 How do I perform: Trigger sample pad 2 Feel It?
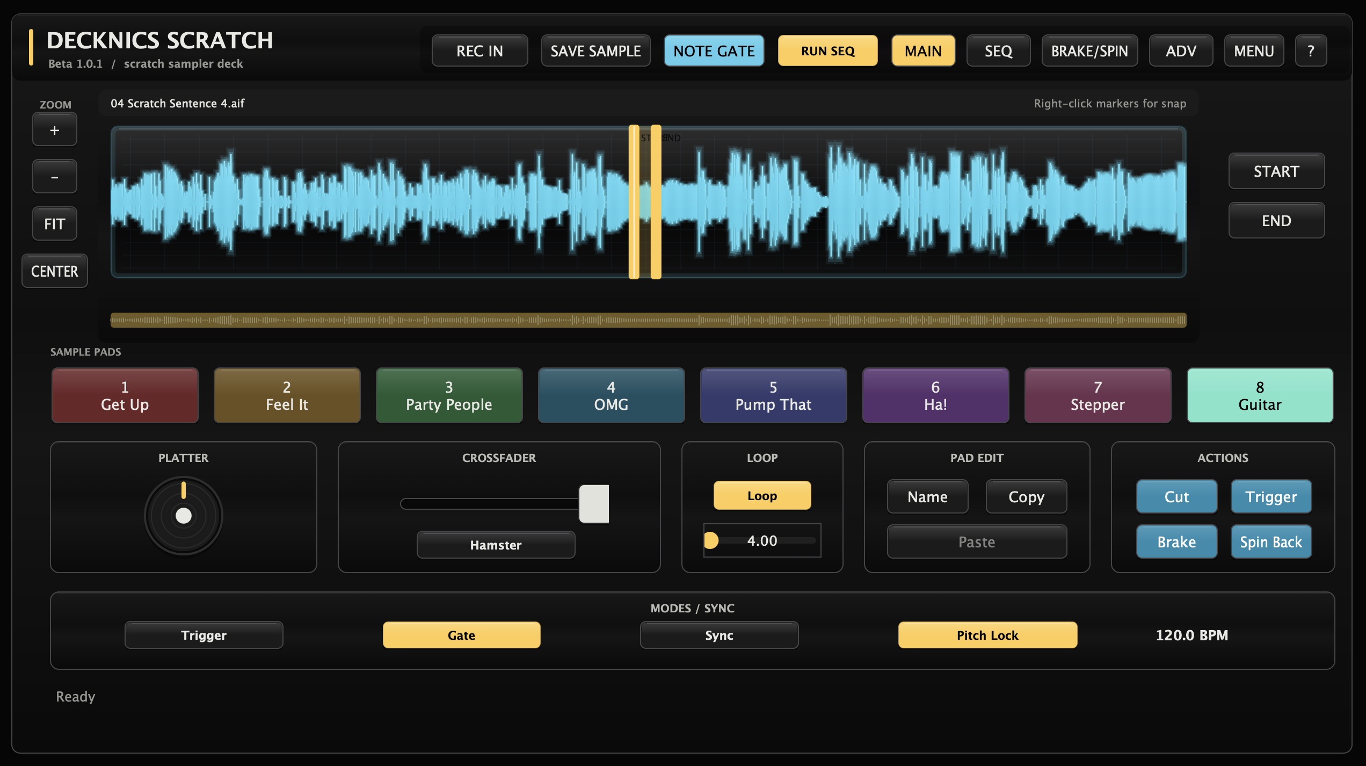click(x=287, y=396)
